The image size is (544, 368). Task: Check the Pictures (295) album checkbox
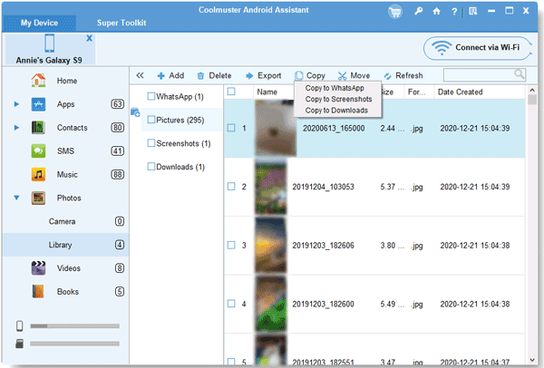click(x=151, y=120)
